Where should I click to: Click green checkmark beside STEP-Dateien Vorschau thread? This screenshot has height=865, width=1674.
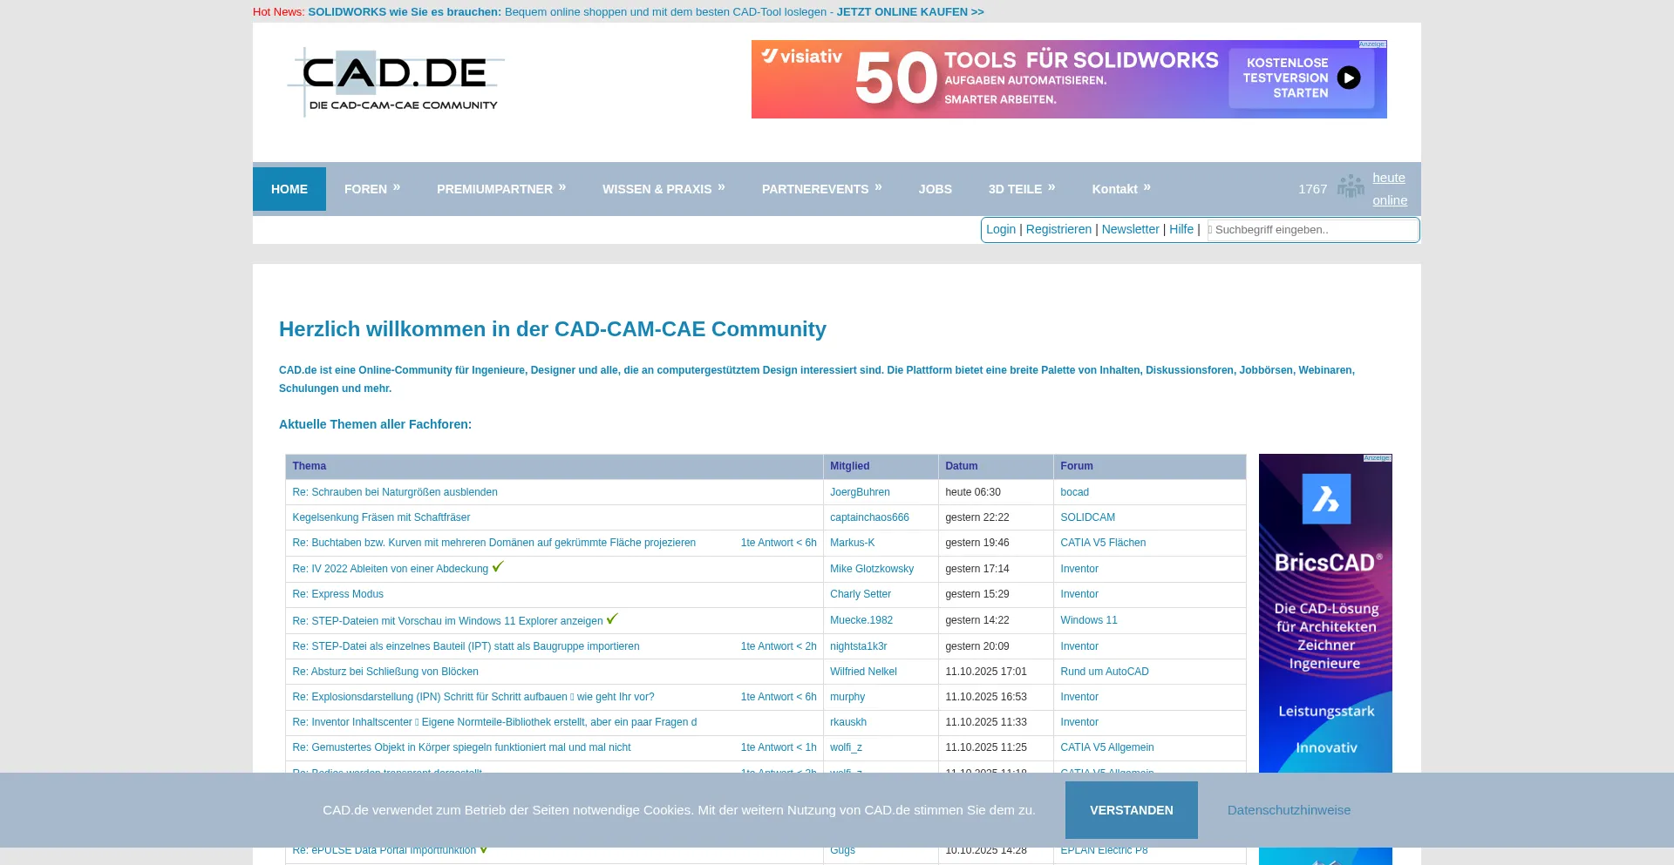coord(612,618)
